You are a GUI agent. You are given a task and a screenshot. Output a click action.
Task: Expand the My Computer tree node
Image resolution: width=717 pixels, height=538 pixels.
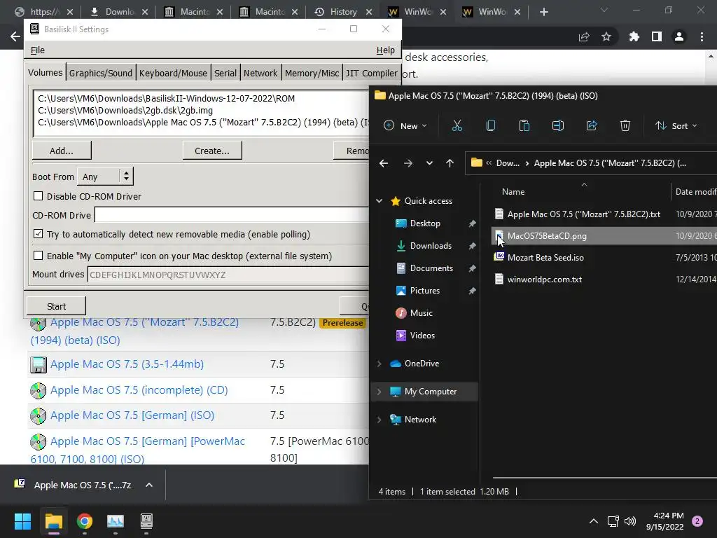tap(379, 392)
